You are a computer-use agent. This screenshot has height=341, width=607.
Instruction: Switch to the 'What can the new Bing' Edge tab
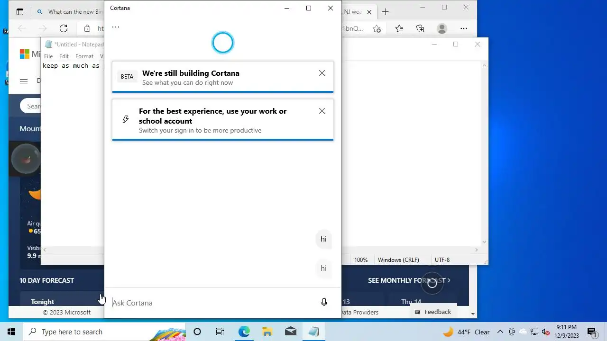70,12
